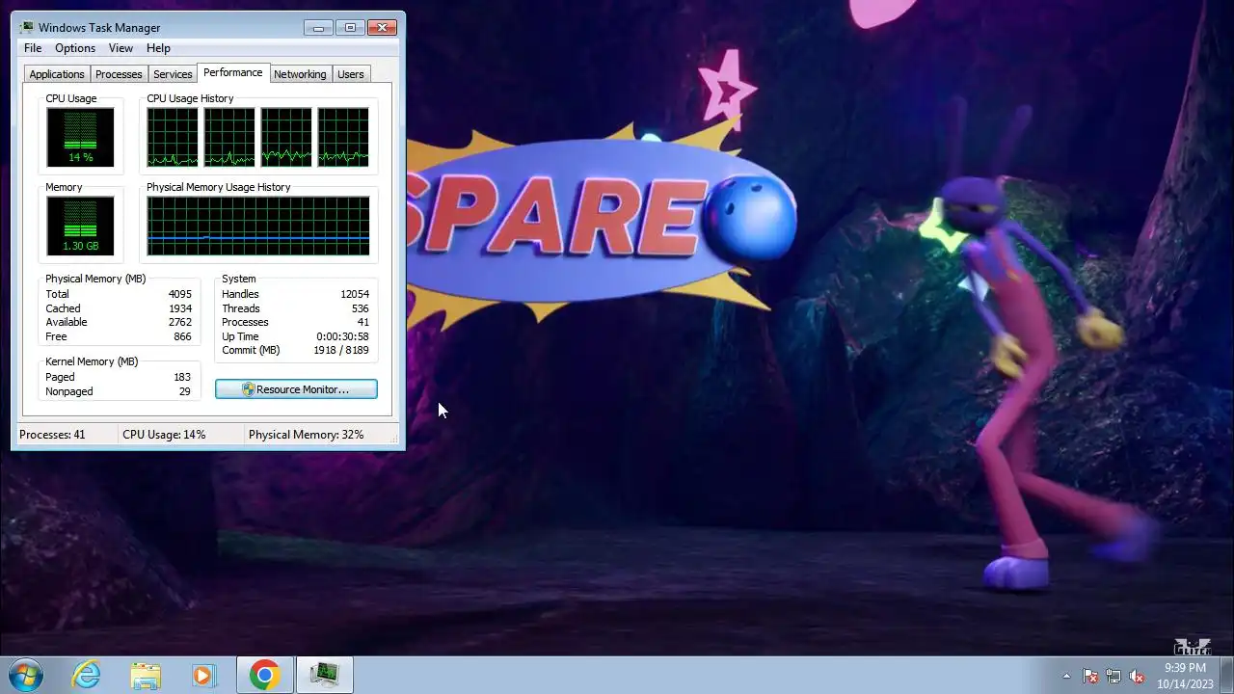Click the Commit value 1918 / 8189

pos(341,350)
